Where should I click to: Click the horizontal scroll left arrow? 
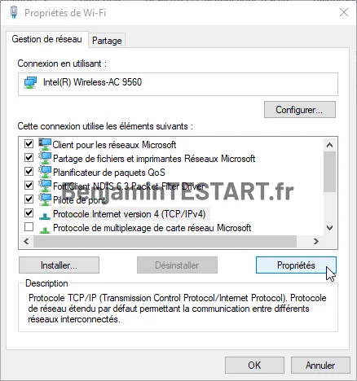(26, 241)
